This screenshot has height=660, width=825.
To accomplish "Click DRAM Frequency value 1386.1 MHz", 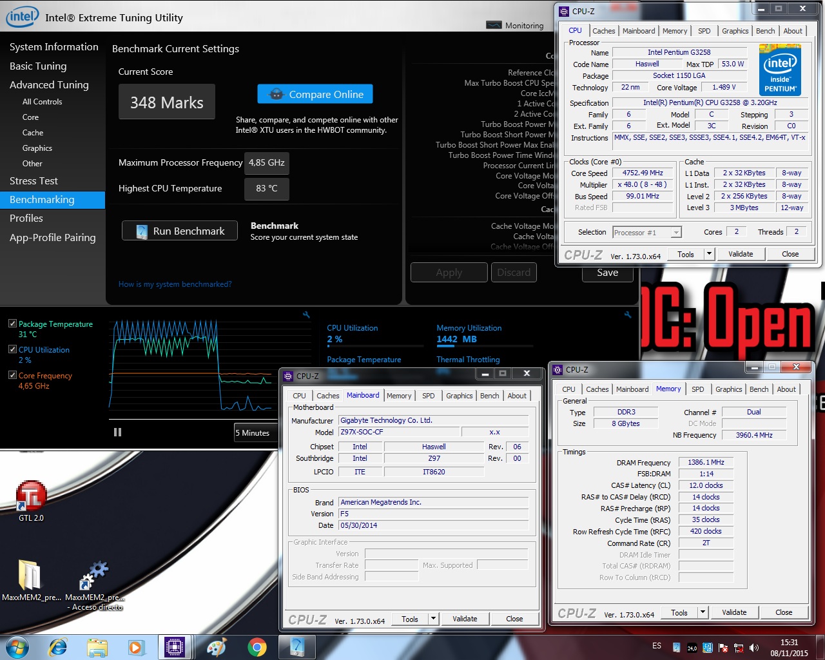I will 706,462.
